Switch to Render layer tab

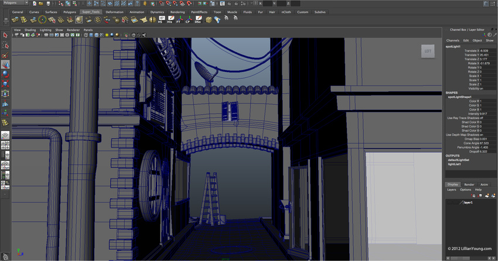(x=469, y=184)
